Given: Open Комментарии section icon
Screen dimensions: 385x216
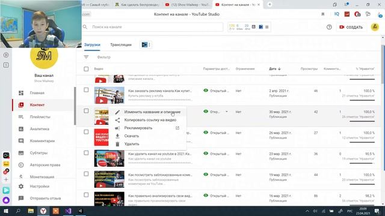Looking at the screenshot, I should click(x=21, y=141).
